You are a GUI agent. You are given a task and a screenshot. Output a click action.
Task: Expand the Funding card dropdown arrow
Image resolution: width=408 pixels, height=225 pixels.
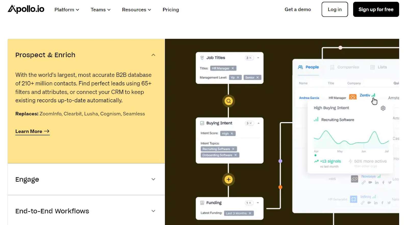[x=258, y=203]
